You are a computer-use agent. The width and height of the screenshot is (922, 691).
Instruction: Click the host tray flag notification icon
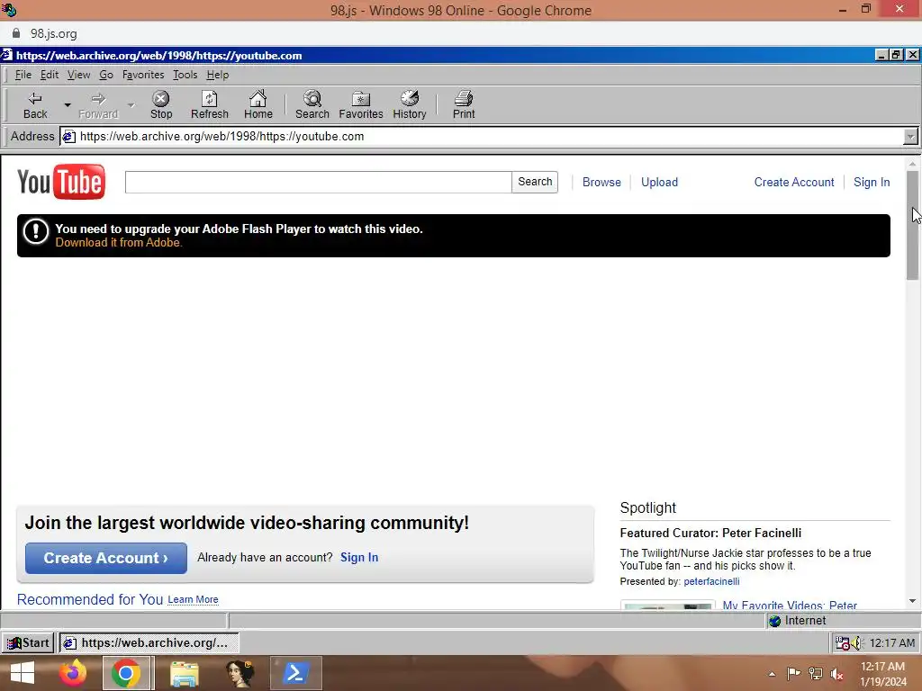click(793, 674)
